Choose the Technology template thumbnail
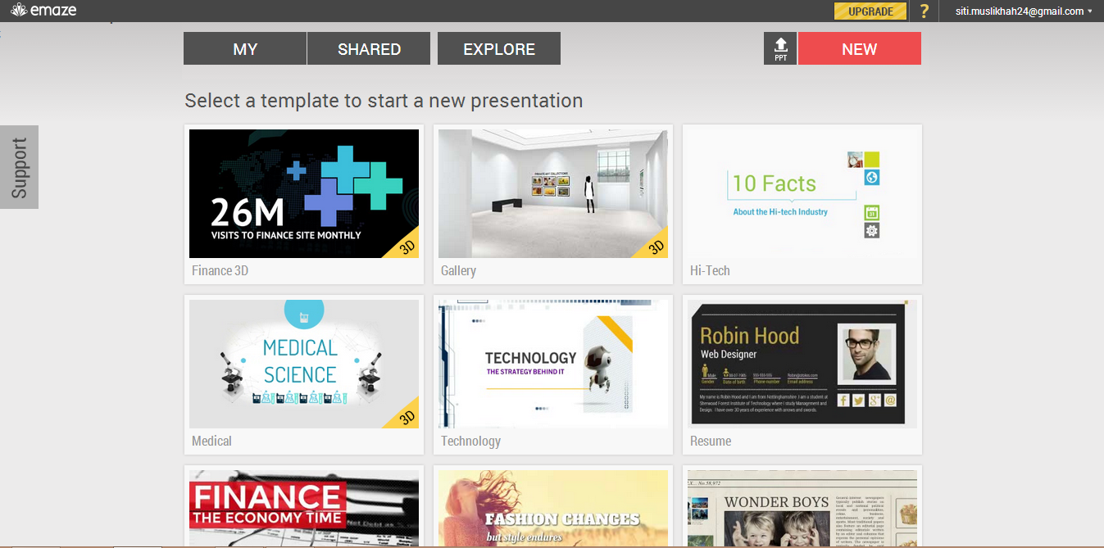The image size is (1104, 548). click(553, 364)
